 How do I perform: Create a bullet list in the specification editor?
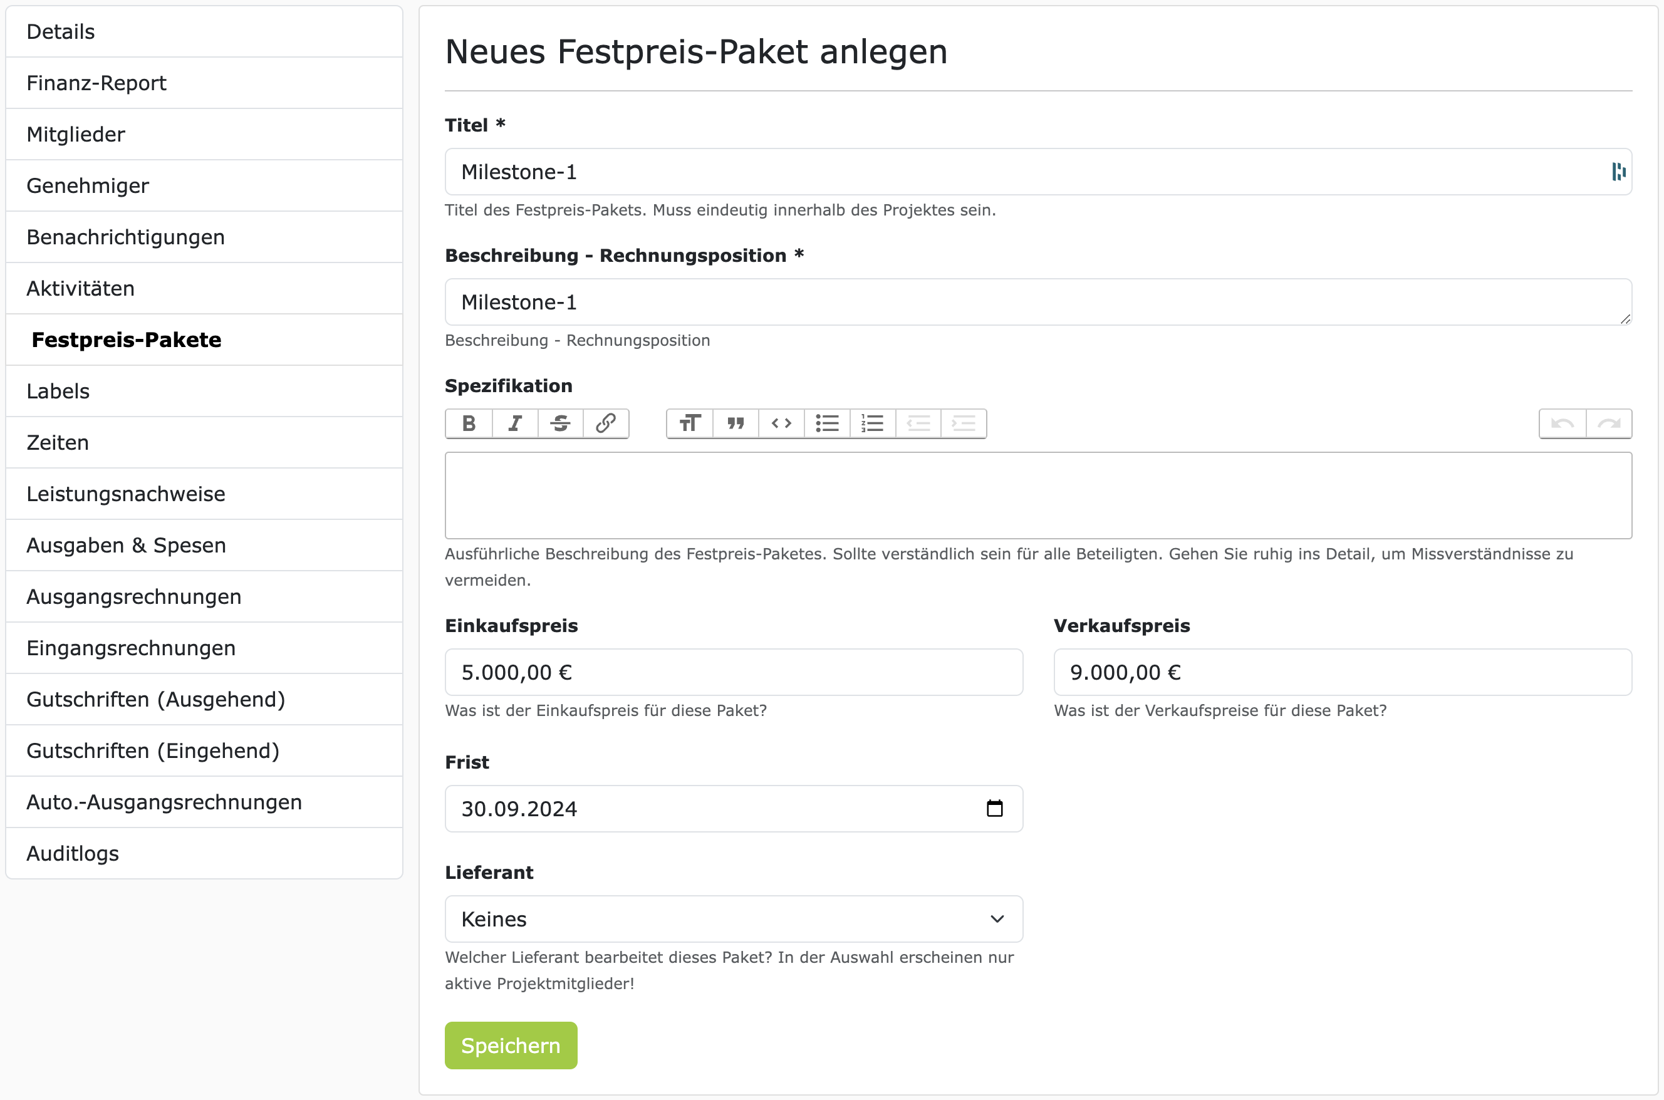826,423
